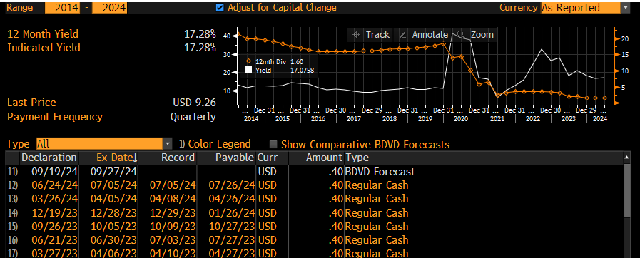This screenshot has height=258, width=640.
Task: Enable Show Comparative BDVD Forecasts checkbox
Action: [273, 144]
